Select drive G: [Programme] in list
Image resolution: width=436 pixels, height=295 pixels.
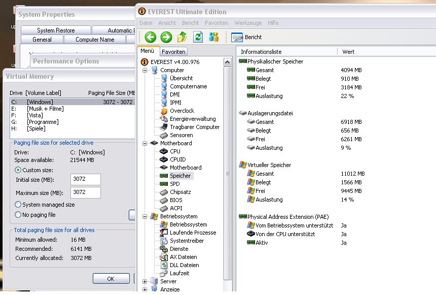pos(72,122)
